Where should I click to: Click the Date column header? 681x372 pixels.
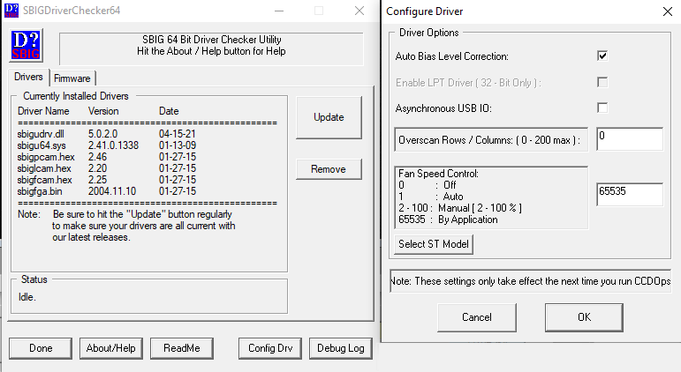pos(169,111)
